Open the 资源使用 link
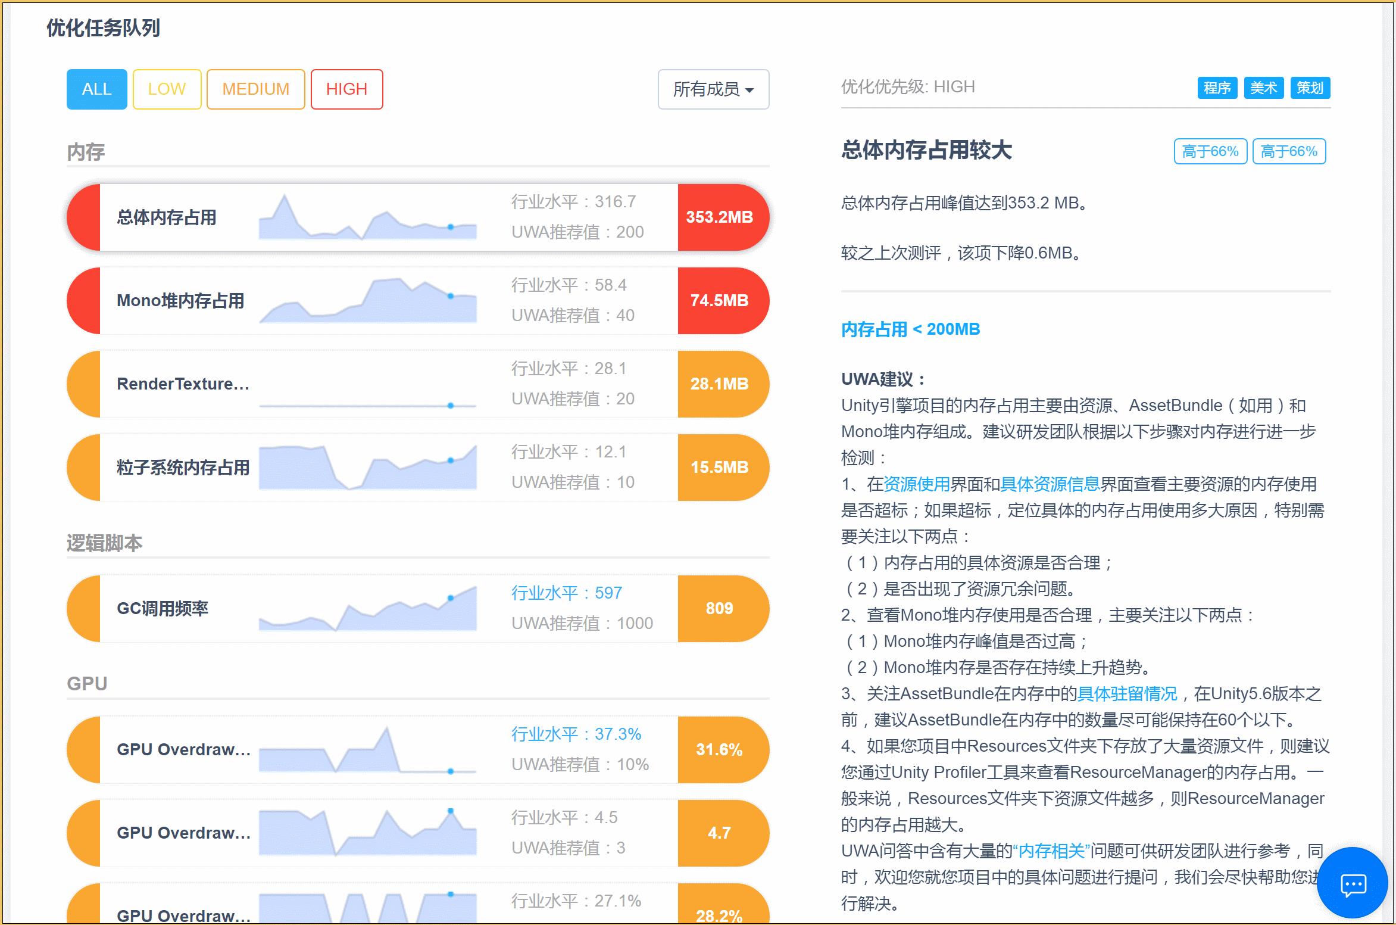The height and width of the screenshot is (925, 1396). (x=917, y=484)
